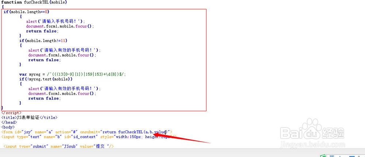Screen dimensions: 365x157
Task: Click the opening <body> tag
Action: [8, 127]
